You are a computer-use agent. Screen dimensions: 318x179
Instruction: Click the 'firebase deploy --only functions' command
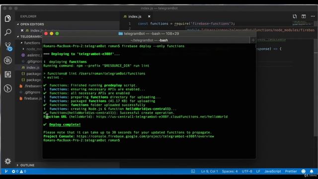click(x=153, y=46)
